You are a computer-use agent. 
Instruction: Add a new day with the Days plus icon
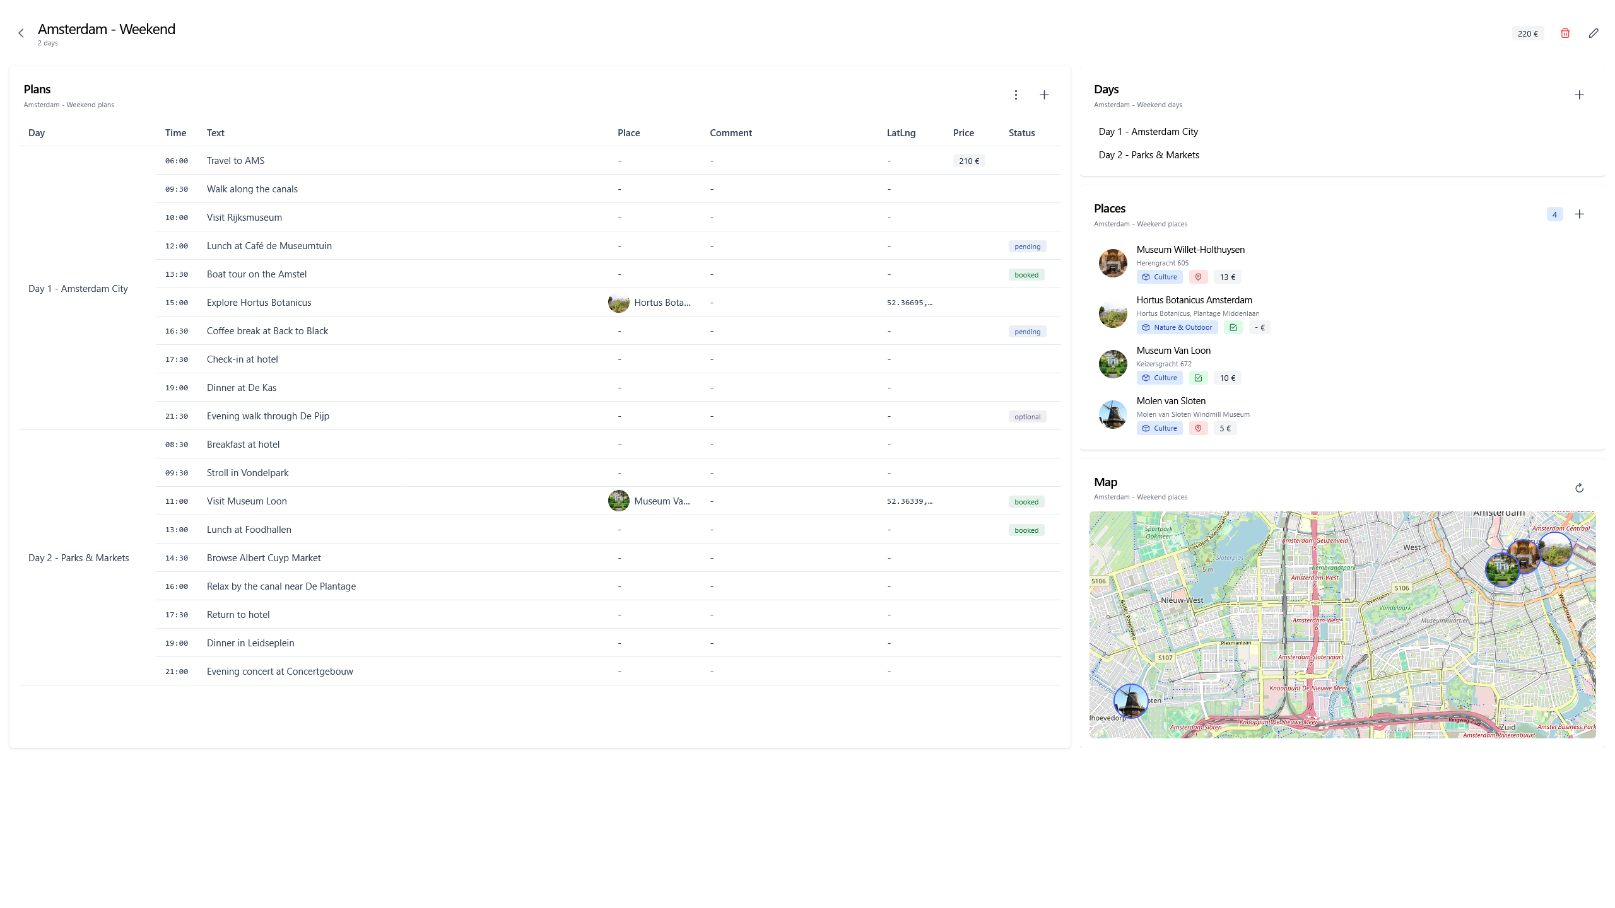tap(1579, 95)
